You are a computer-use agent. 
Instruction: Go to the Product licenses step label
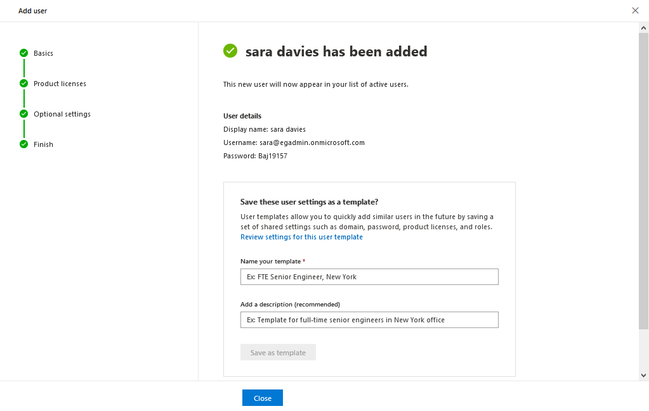tap(60, 84)
